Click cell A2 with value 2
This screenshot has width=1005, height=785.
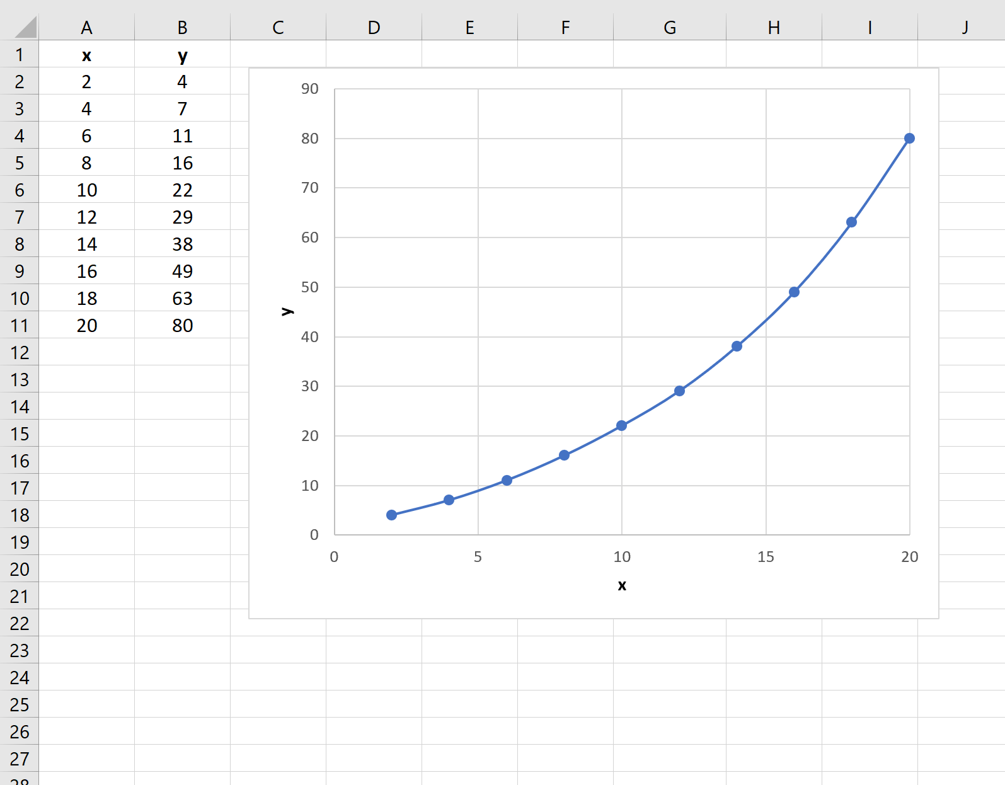pyautogui.click(x=87, y=81)
